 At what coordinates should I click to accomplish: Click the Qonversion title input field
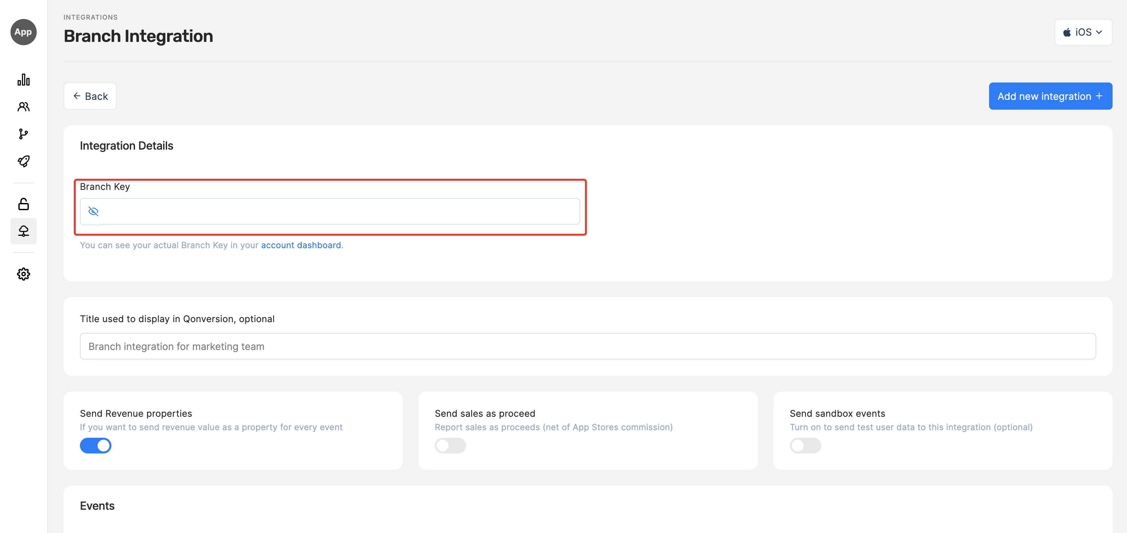click(x=587, y=346)
